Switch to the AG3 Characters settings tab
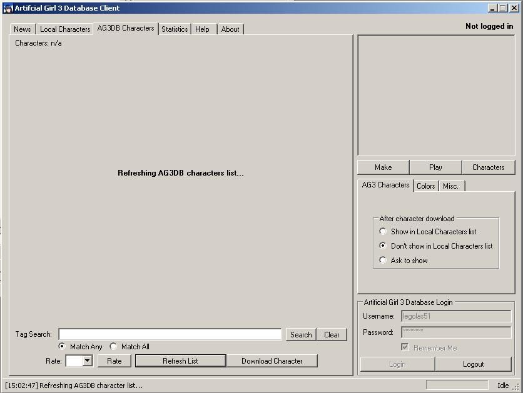 pos(385,185)
